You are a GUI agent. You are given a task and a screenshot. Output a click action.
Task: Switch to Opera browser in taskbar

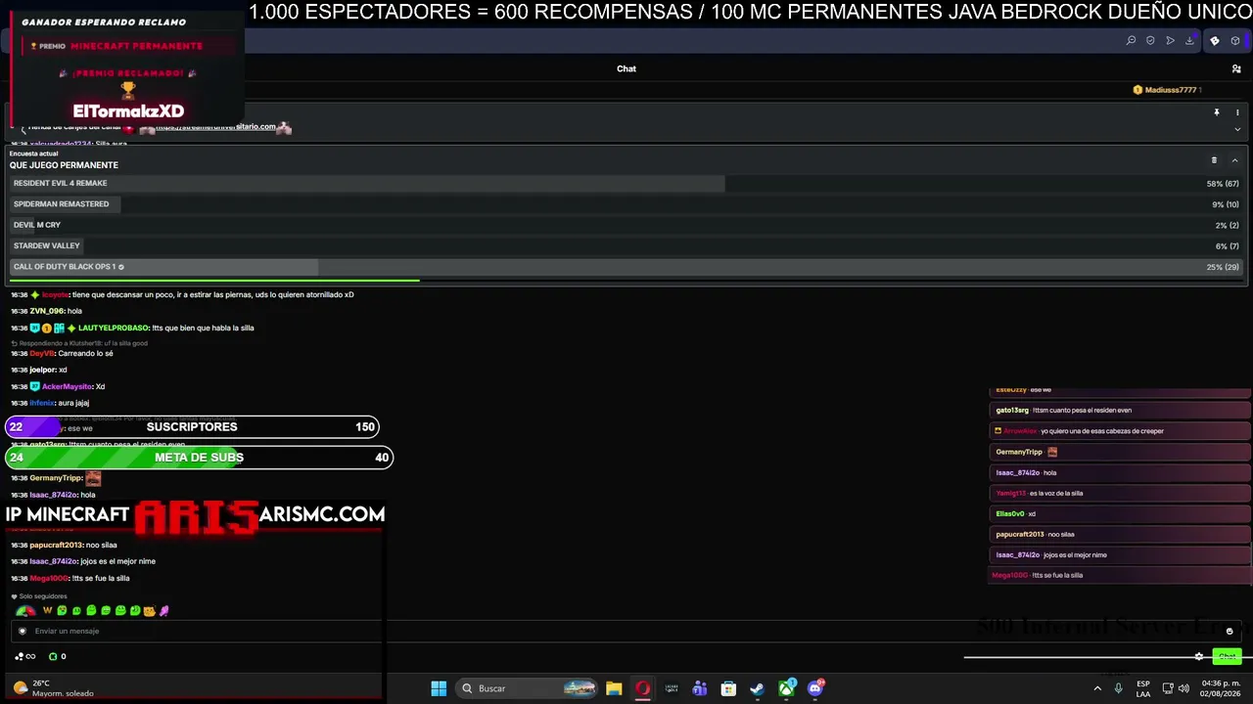pyautogui.click(x=642, y=688)
